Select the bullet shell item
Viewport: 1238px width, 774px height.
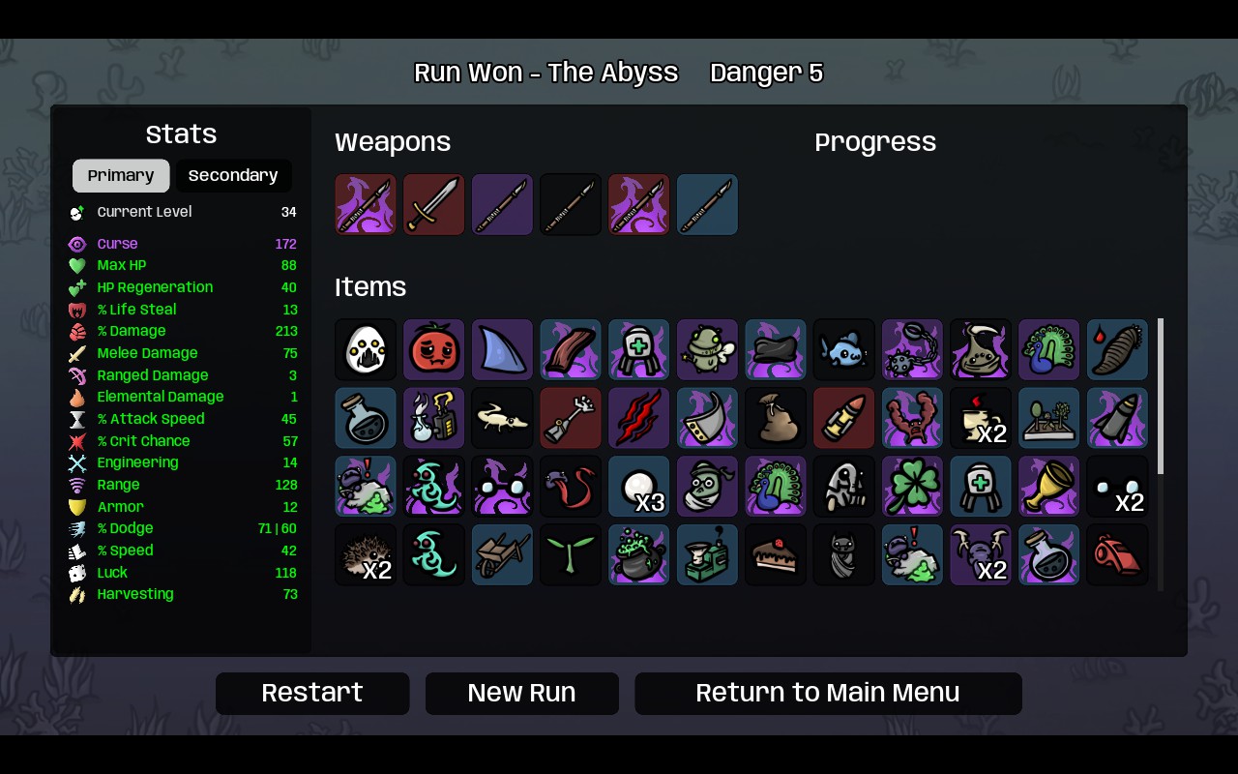(x=843, y=418)
